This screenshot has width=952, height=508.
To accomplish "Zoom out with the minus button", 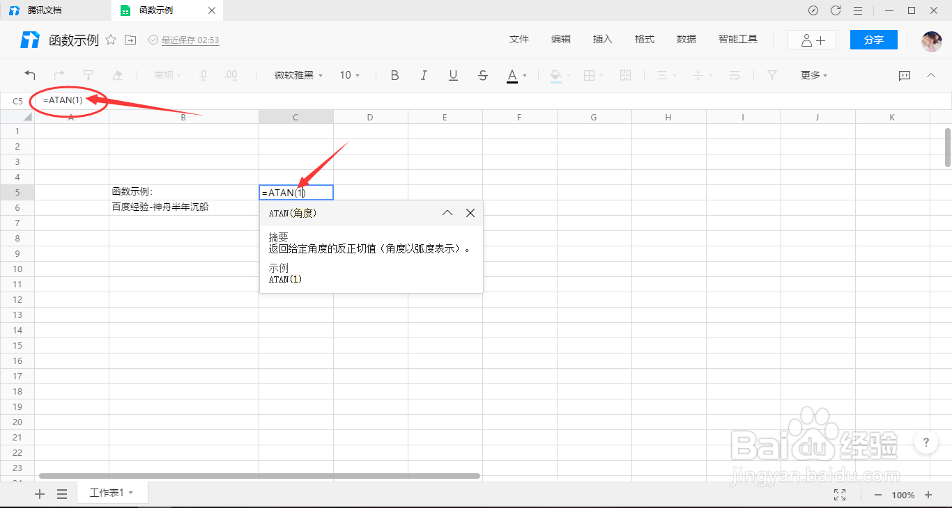I will [877, 495].
